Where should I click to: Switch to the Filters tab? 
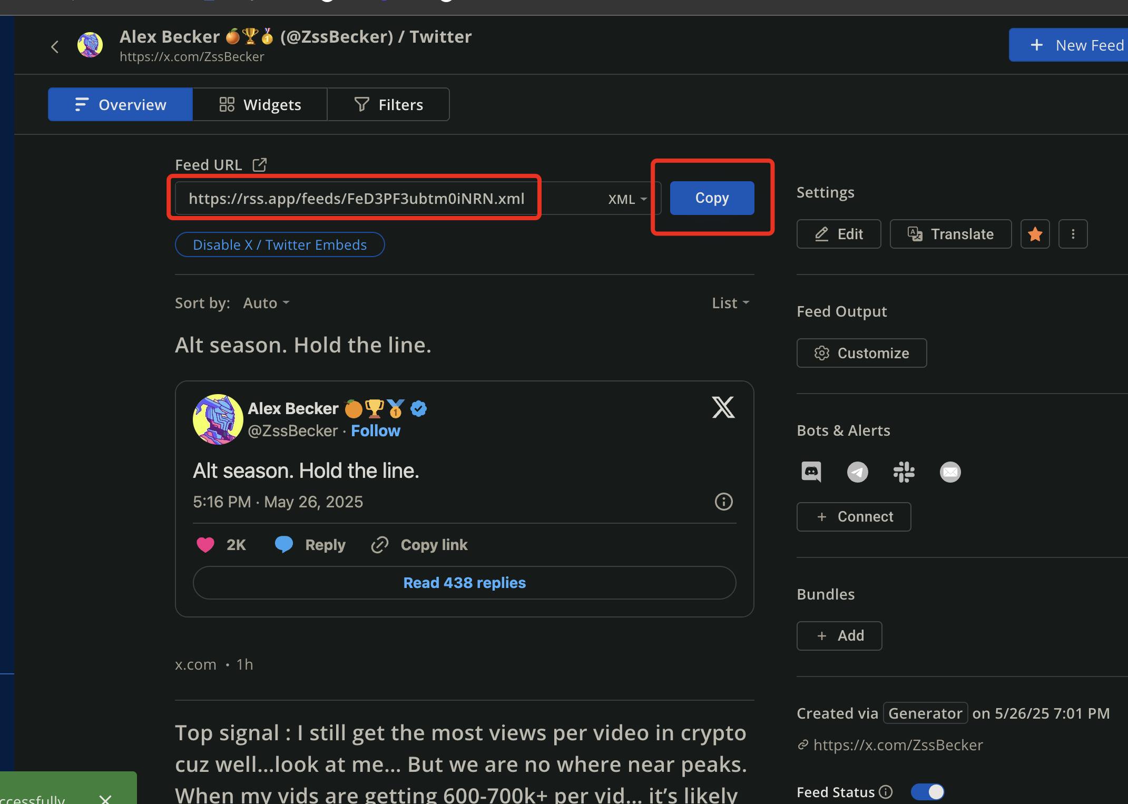coord(388,105)
